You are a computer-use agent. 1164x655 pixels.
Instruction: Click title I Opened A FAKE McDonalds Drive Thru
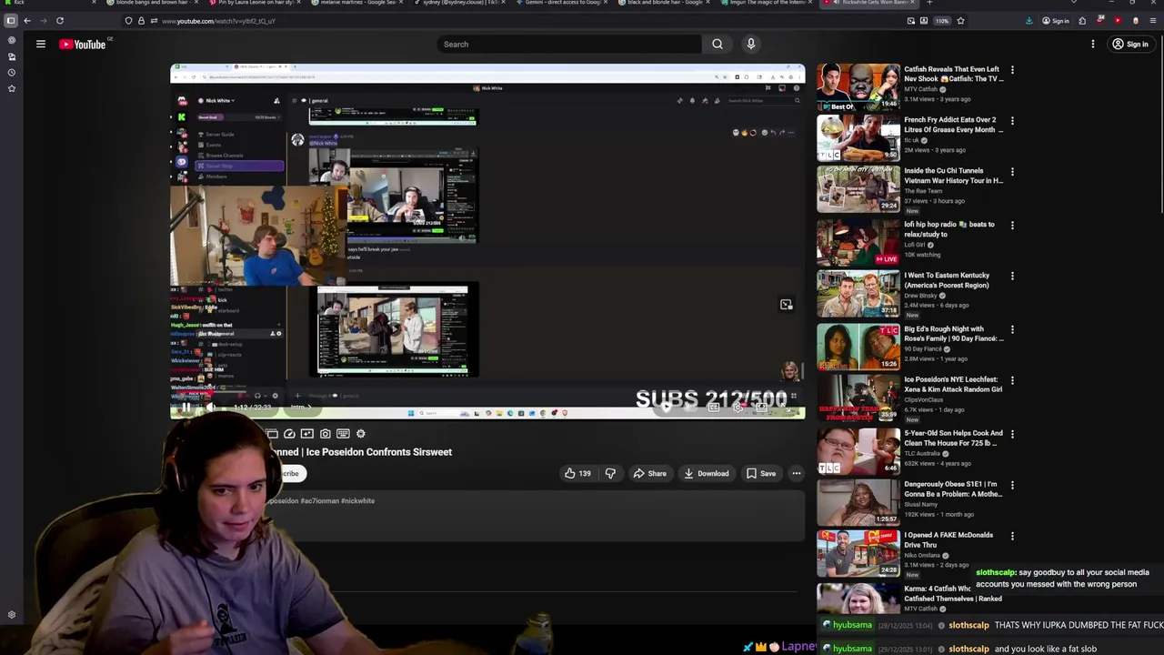[948, 539]
